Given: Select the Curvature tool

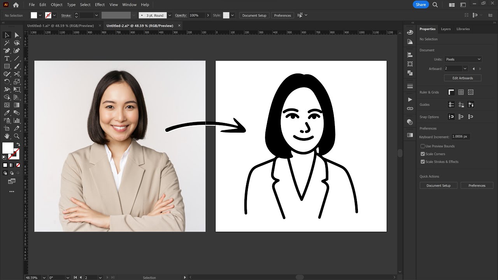Looking at the screenshot, I should pyautogui.click(x=17, y=51).
